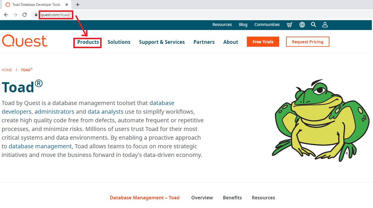
Task: Open the About menu
Action: tap(231, 42)
